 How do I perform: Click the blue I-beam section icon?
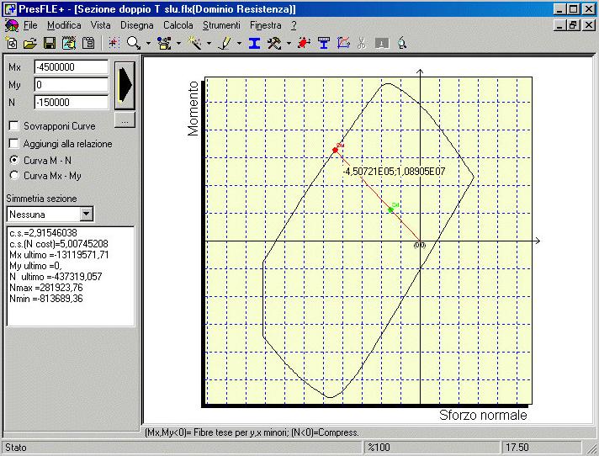click(254, 43)
